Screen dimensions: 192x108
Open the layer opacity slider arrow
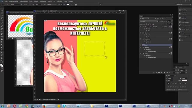pyautogui.click(x=172, y=21)
